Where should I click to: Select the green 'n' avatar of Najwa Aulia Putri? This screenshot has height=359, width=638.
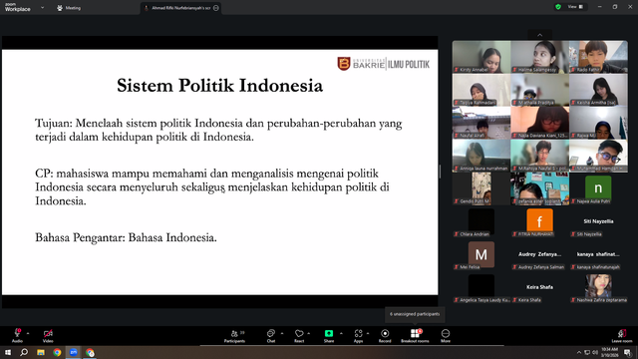[x=598, y=188]
